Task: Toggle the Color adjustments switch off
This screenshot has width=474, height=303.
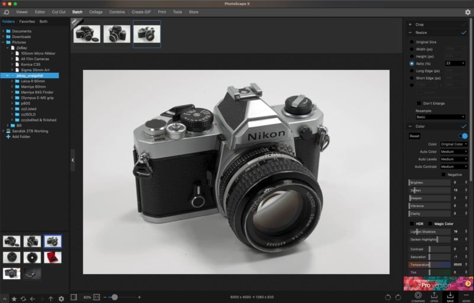Action: point(463,136)
